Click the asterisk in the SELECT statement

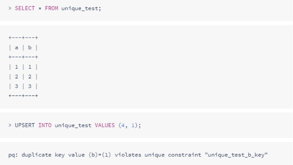[x=40, y=8]
